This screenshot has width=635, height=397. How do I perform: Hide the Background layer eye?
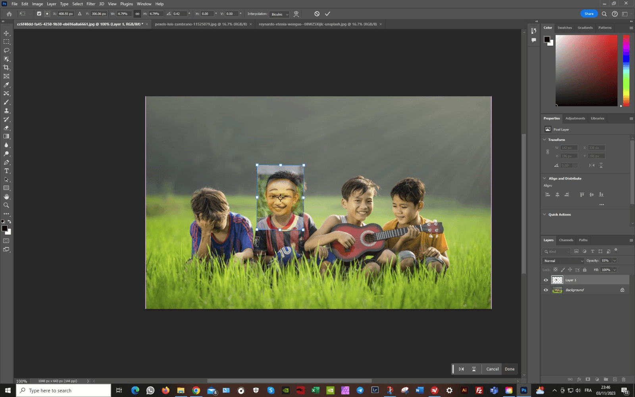(x=546, y=290)
